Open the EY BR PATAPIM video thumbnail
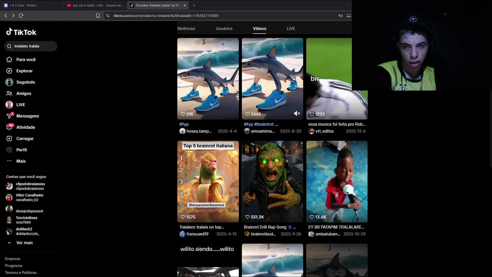 pos(337,182)
